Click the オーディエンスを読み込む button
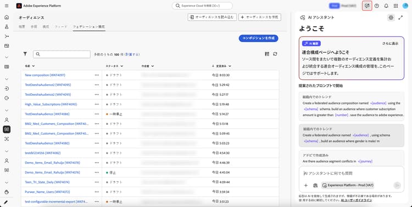412x207 pixels. click(x=212, y=18)
